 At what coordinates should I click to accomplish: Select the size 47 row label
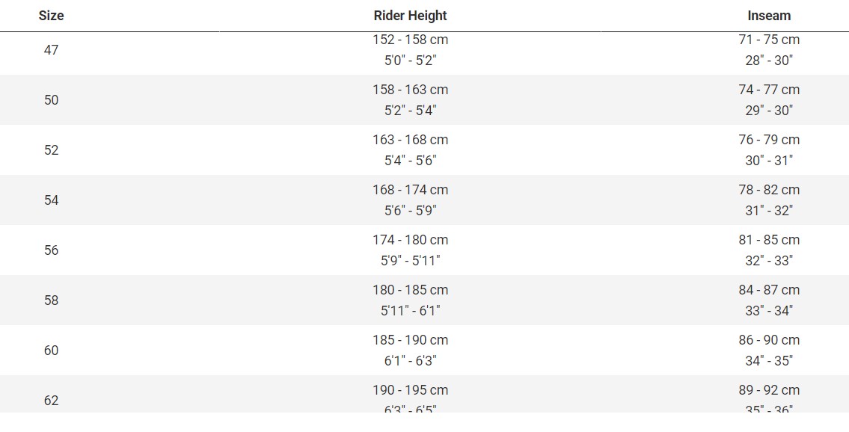(51, 50)
